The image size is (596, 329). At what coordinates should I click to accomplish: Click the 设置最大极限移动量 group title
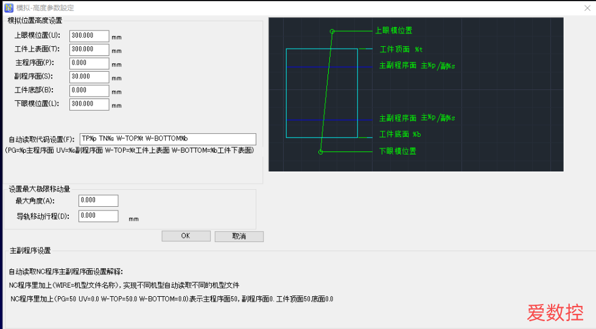click(x=40, y=189)
